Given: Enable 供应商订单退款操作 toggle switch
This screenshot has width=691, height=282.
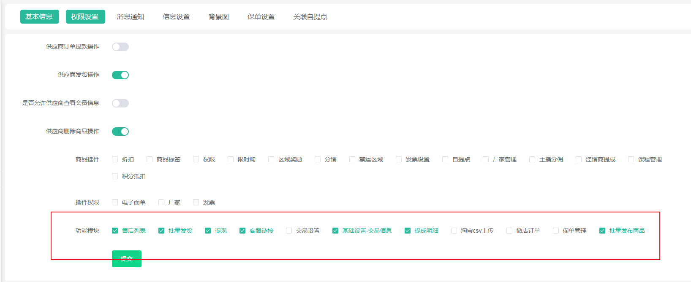Looking at the screenshot, I should pos(120,47).
